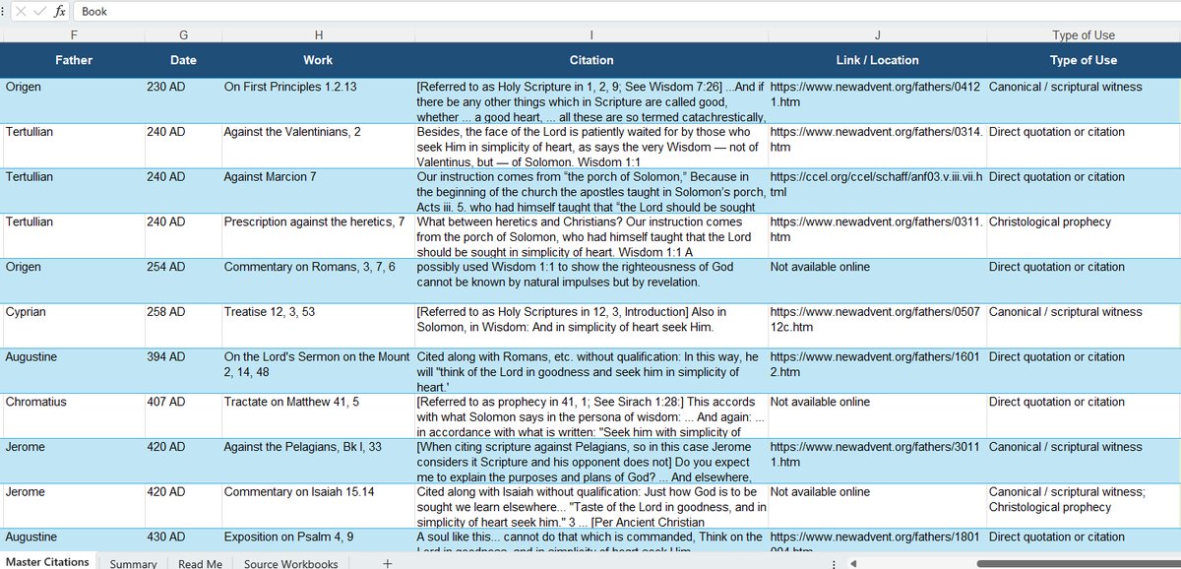Select 'Not available online' cell in Chromatius row
Viewport: 1181px width, 569px height.
click(x=876, y=415)
